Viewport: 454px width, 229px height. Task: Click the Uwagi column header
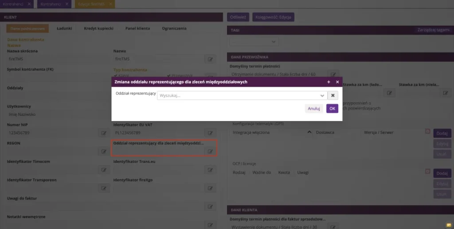(x=302, y=172)
